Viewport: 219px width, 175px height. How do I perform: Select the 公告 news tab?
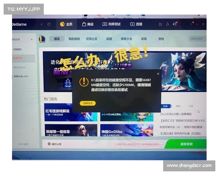point(191,106)
